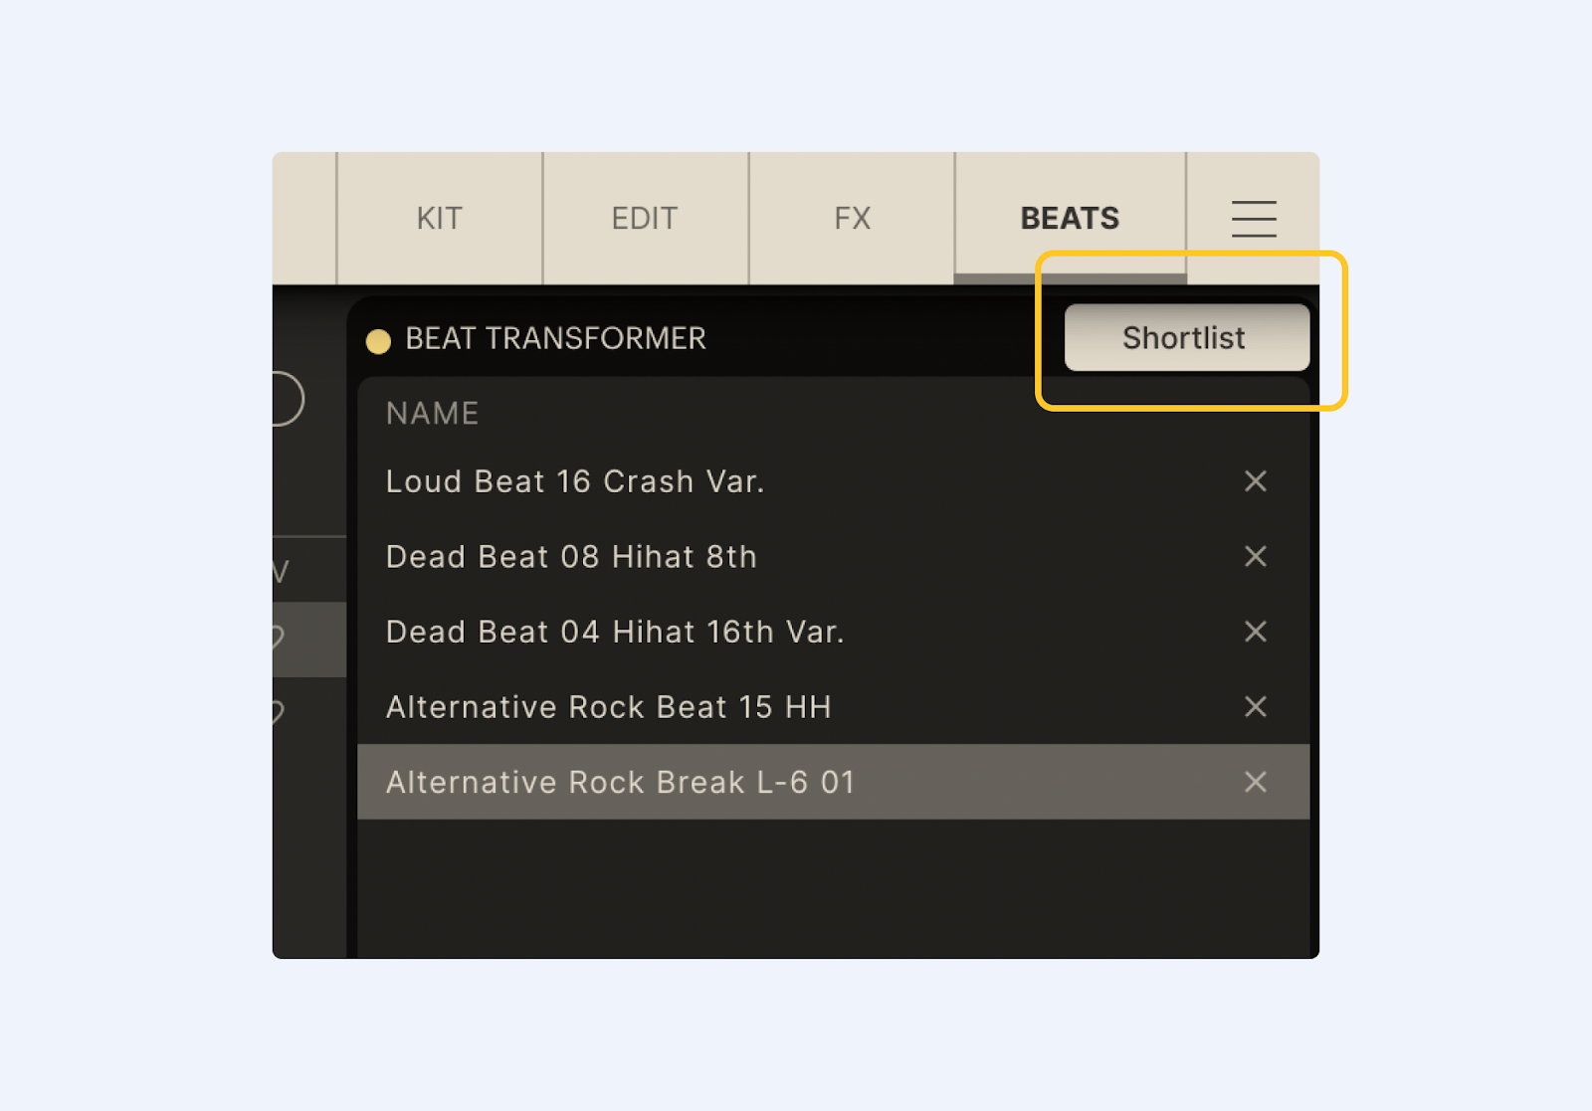Remove "Alternative Rock Break L-6 01" from shortlist
The height and width of the screenshot is (1111, 1592).
[x=1256, y=782]
